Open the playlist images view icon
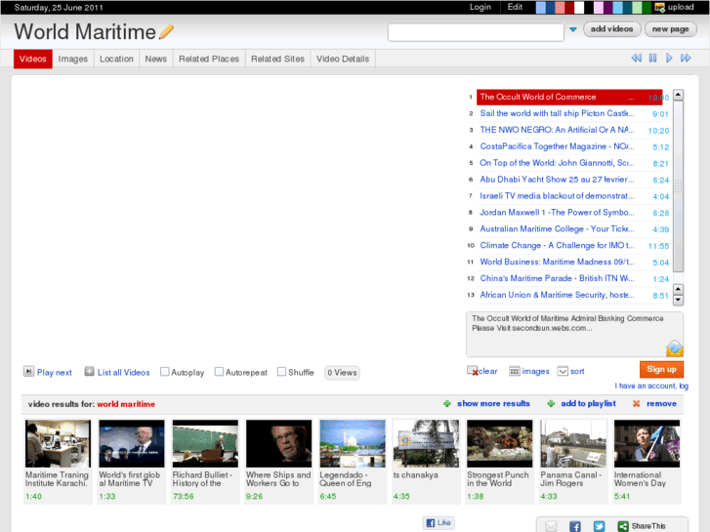The image size is (710, 532). click(514, 371)
